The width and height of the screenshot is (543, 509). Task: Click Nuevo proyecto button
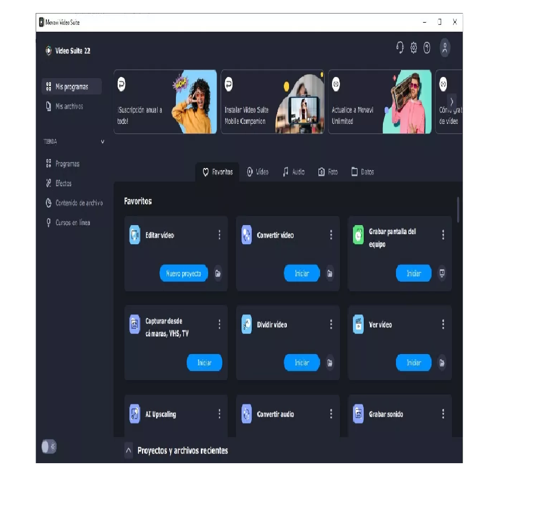pyautogui.click(x=183, y=274)
